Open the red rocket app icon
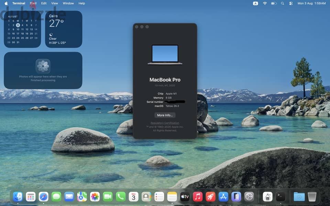The height and width of the screenshot is (206, 330). click(x=210, y=197)
